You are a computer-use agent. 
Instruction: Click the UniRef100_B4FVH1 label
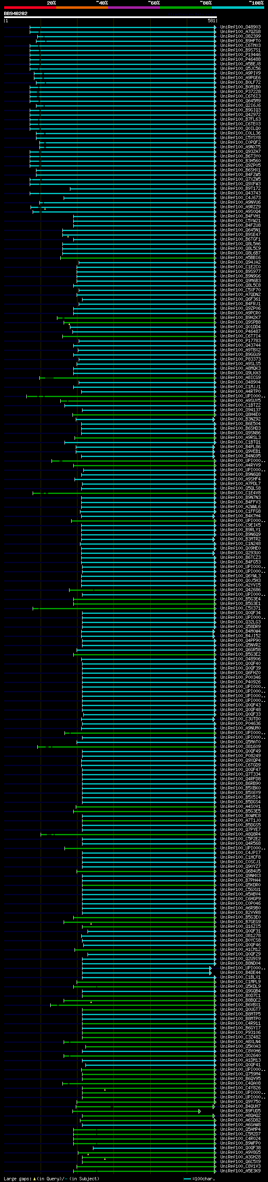coord(240,216)
